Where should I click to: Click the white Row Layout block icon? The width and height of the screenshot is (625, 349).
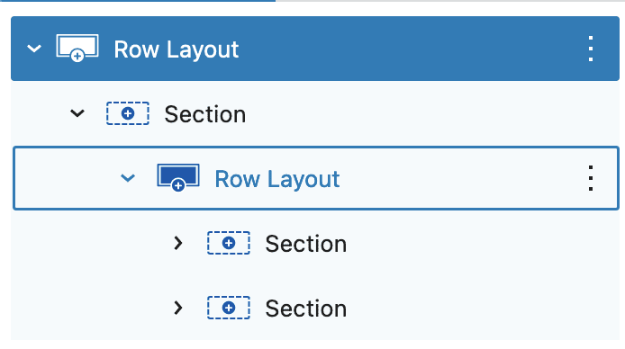77,49
